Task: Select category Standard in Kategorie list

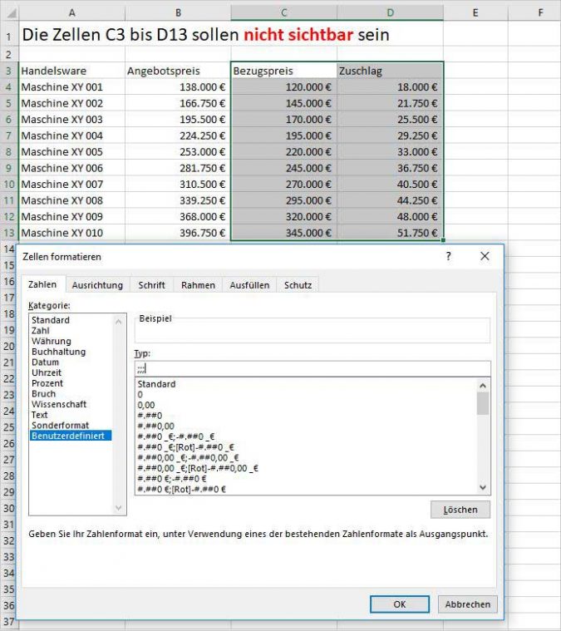Action: (x=51, y=320)
